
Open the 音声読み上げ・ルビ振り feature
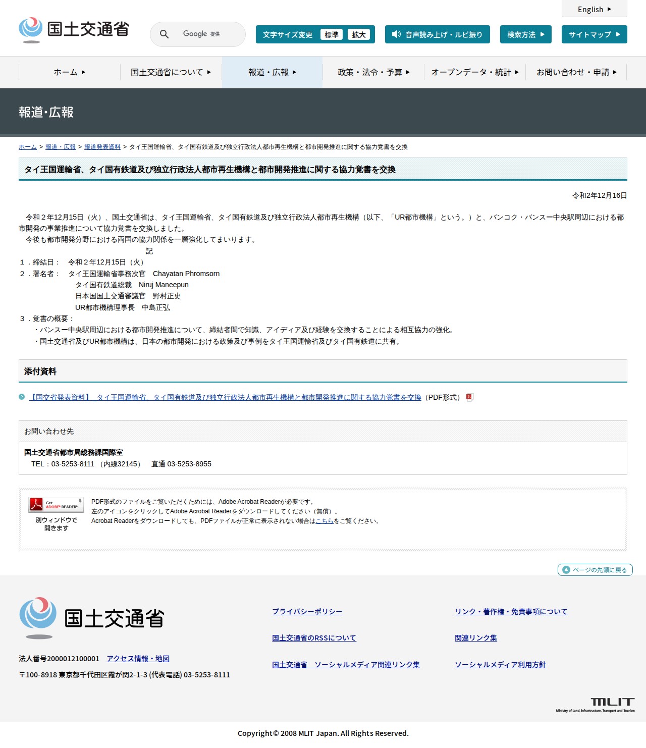click(438, 34)
